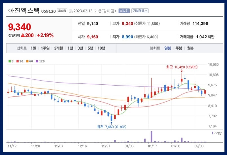Switch to the 1년 chart period
Image resolution: width=227 pixels, height=155 pixels.
[70, 48]
